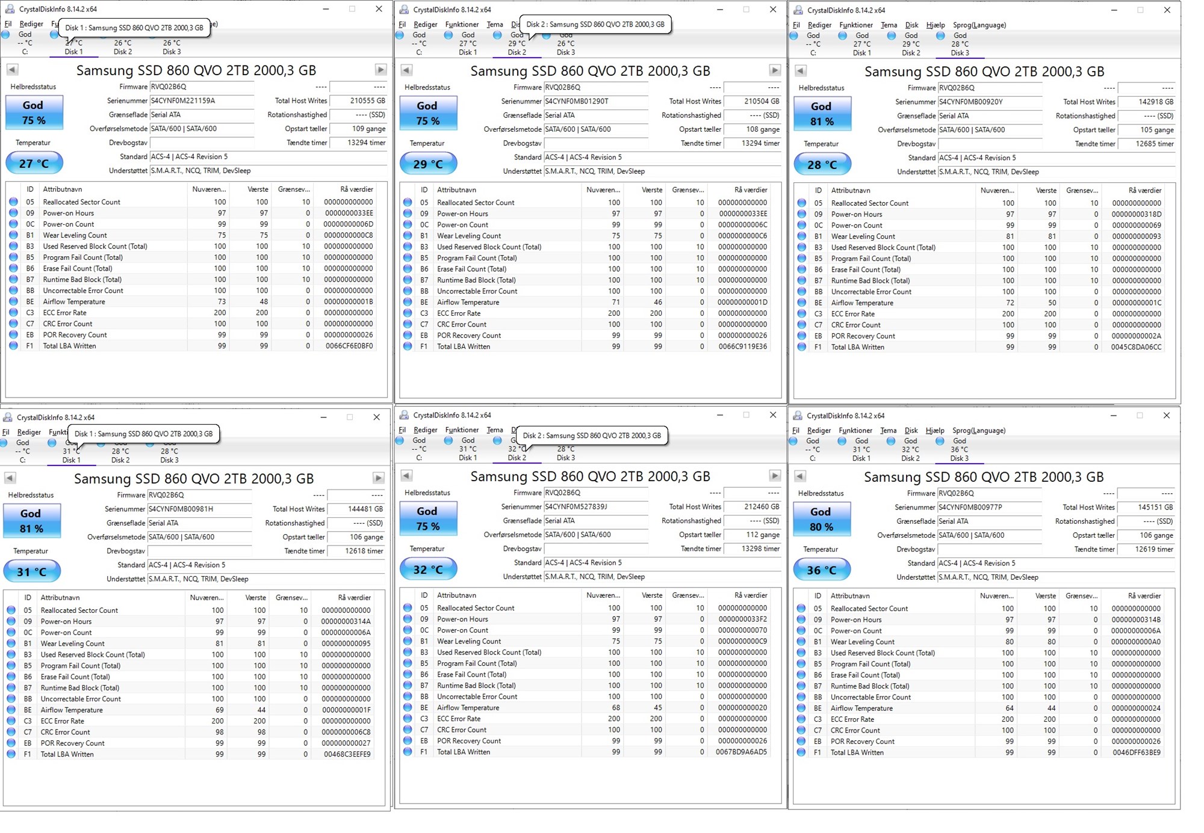The image size is (1204, 833).
Task: Go to previous disk in 144481 GB window
Action: pos(10,478)
